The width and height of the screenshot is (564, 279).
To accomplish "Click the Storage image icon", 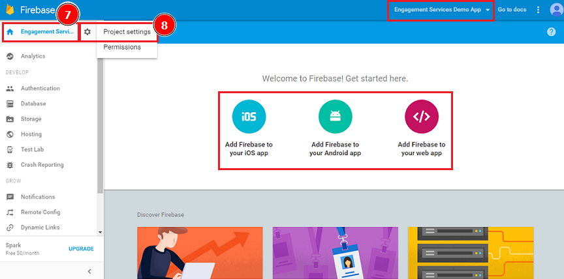I will (x=10, y=119).
